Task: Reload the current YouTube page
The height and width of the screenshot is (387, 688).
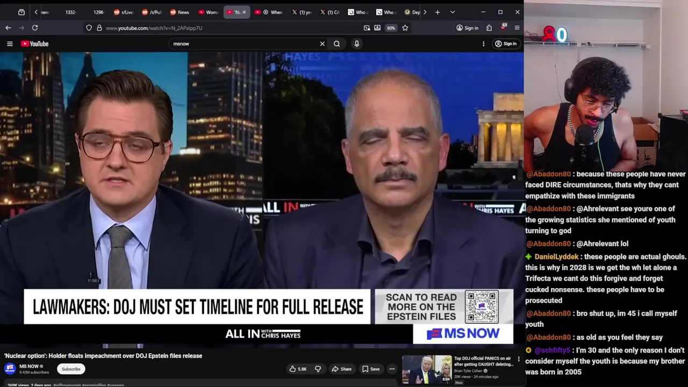Action: click(35, 27)
